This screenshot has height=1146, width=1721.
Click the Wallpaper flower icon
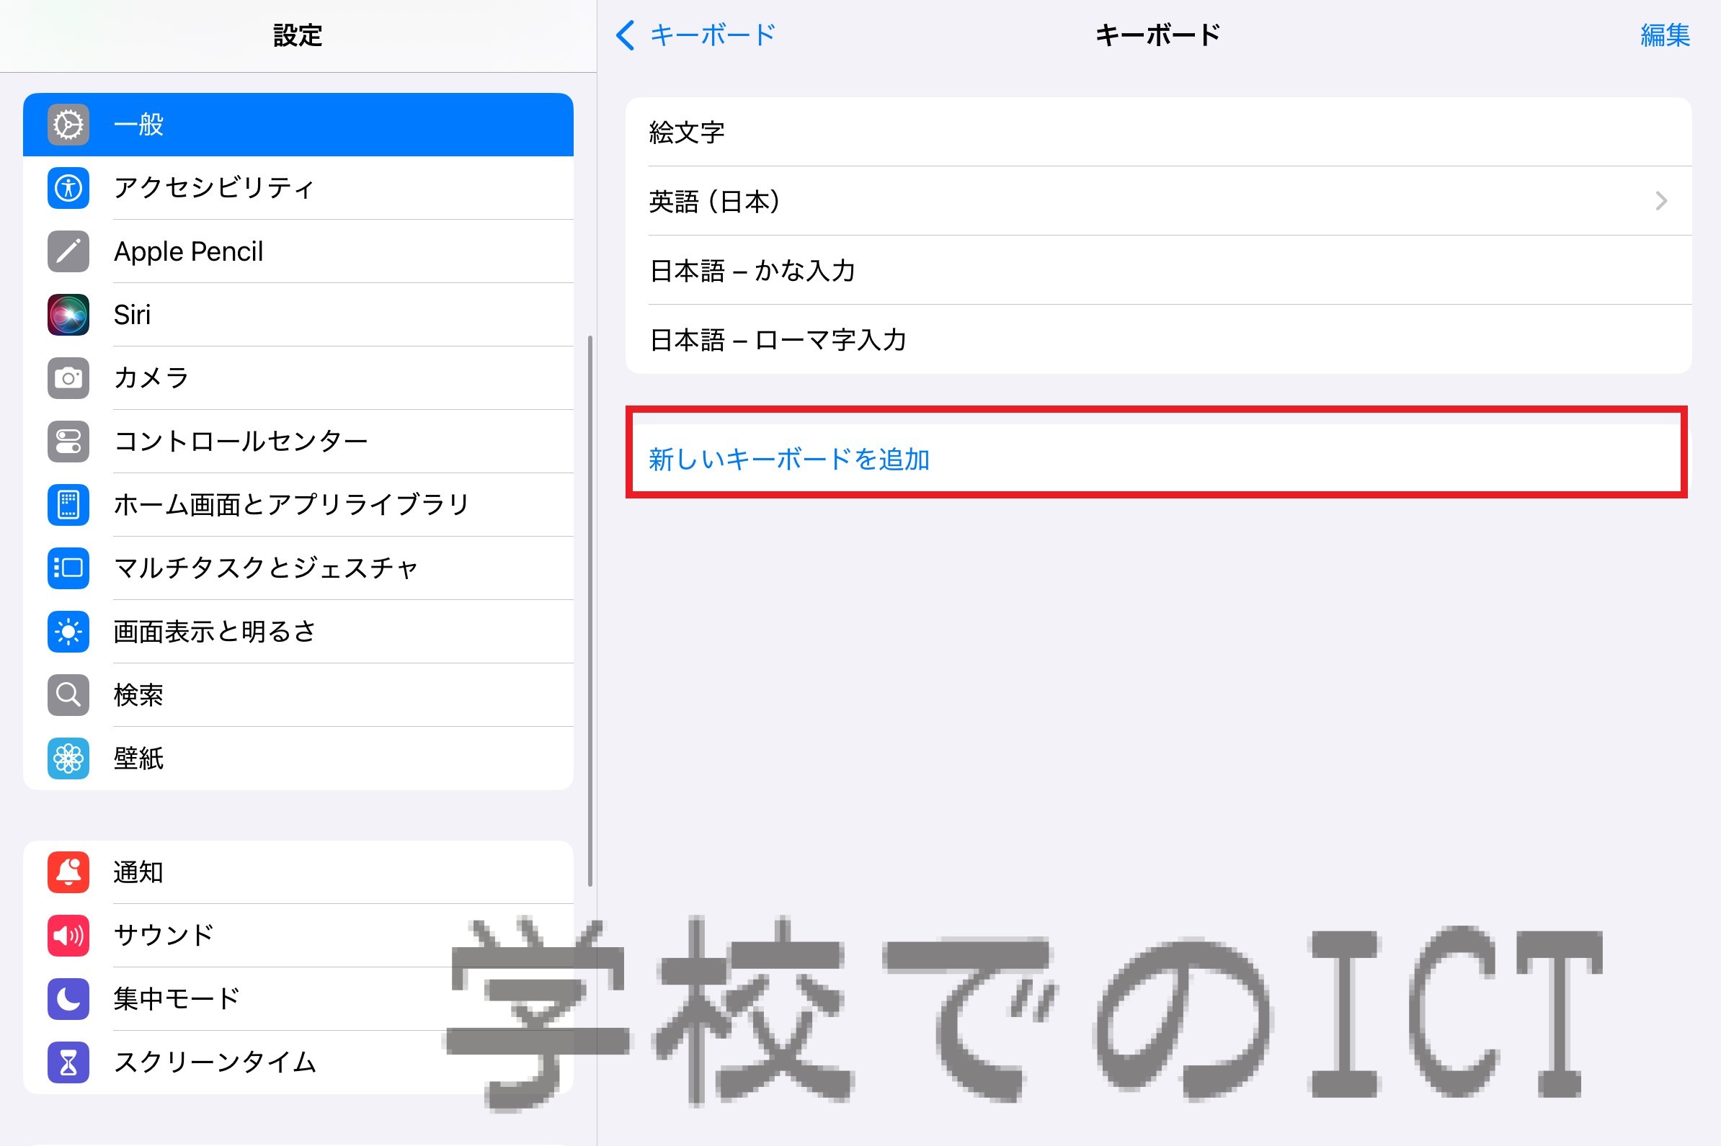pos(68,758)
